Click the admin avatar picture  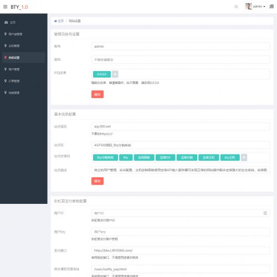pos(248,7)
